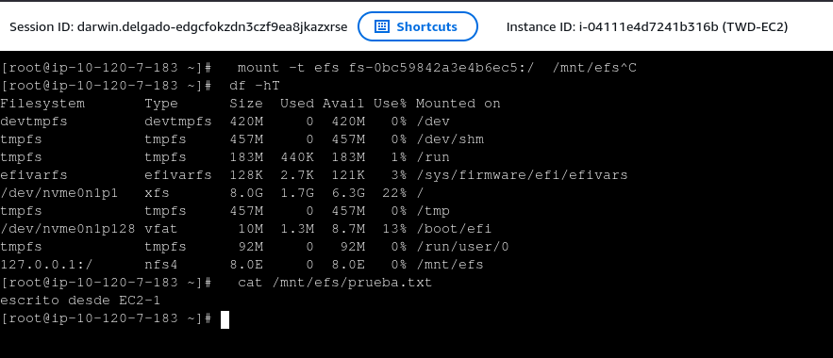Select the Session ID text

(178, 26)
